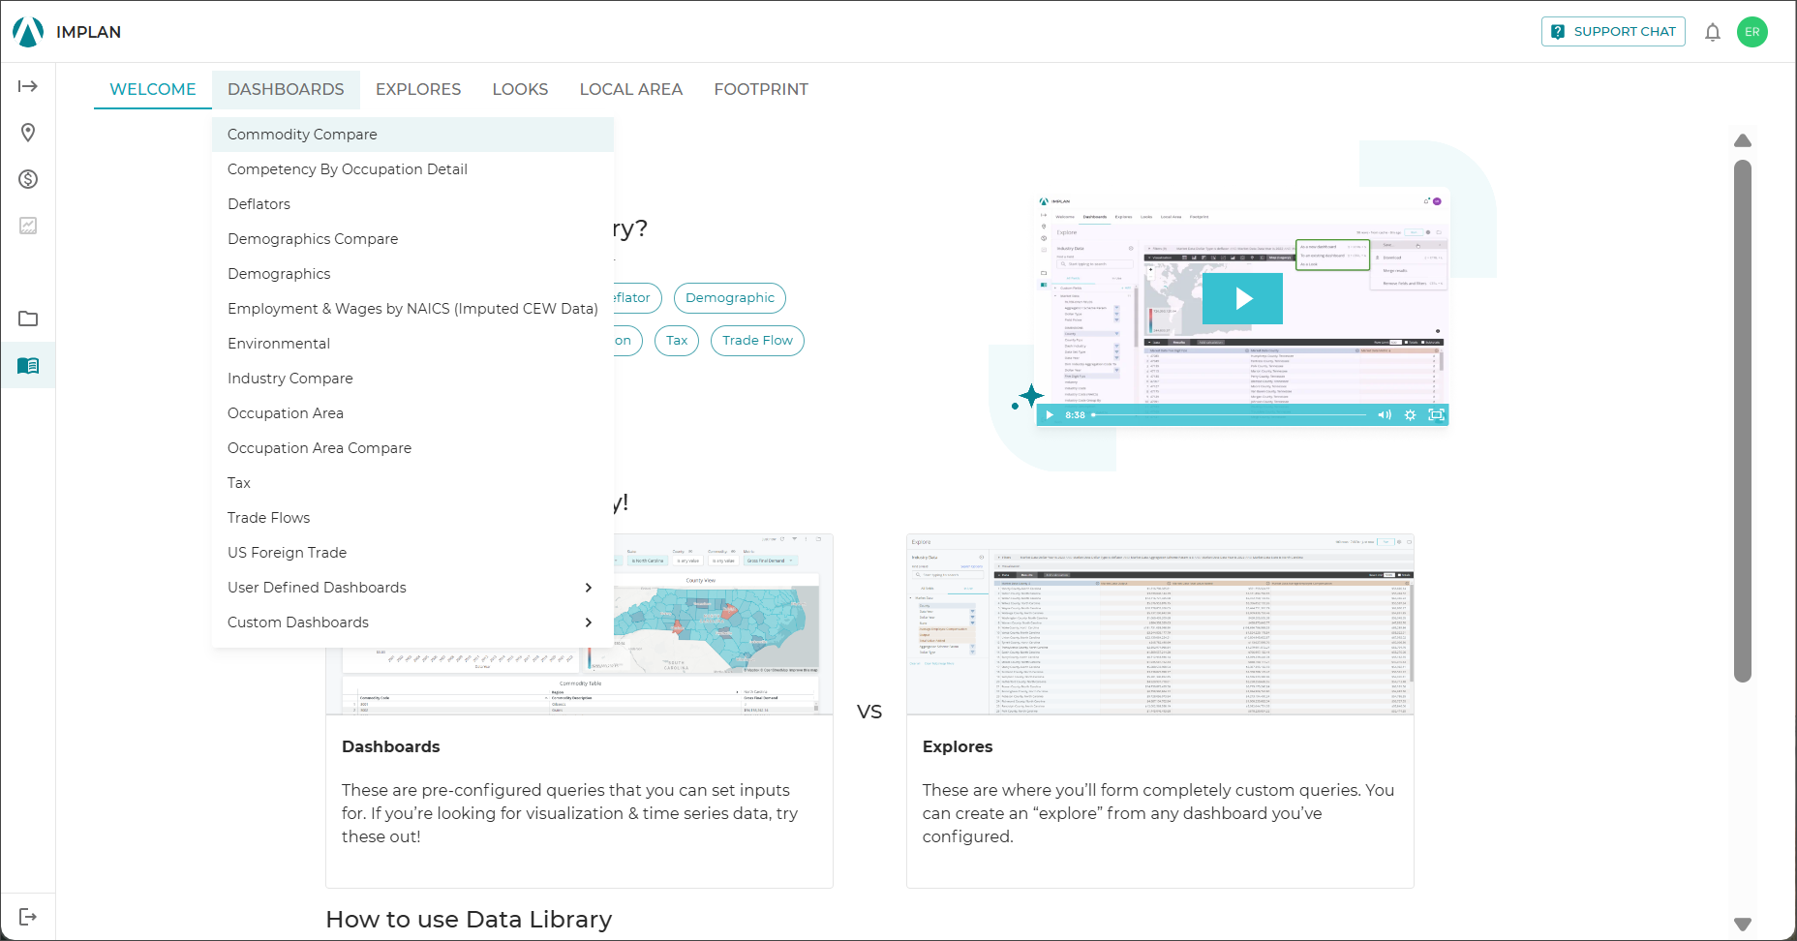Go to the Footprint tab
The height and width of the screenshot is (941, 1797).
click(761, 89)
